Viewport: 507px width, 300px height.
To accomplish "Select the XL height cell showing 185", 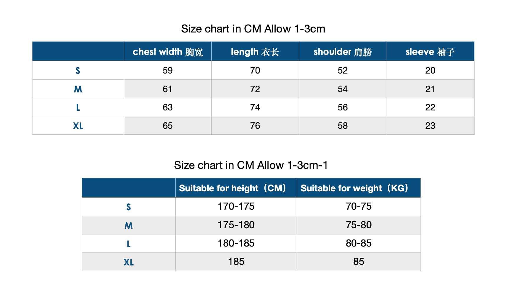I will pyautogui.click(x=236, y=262).
